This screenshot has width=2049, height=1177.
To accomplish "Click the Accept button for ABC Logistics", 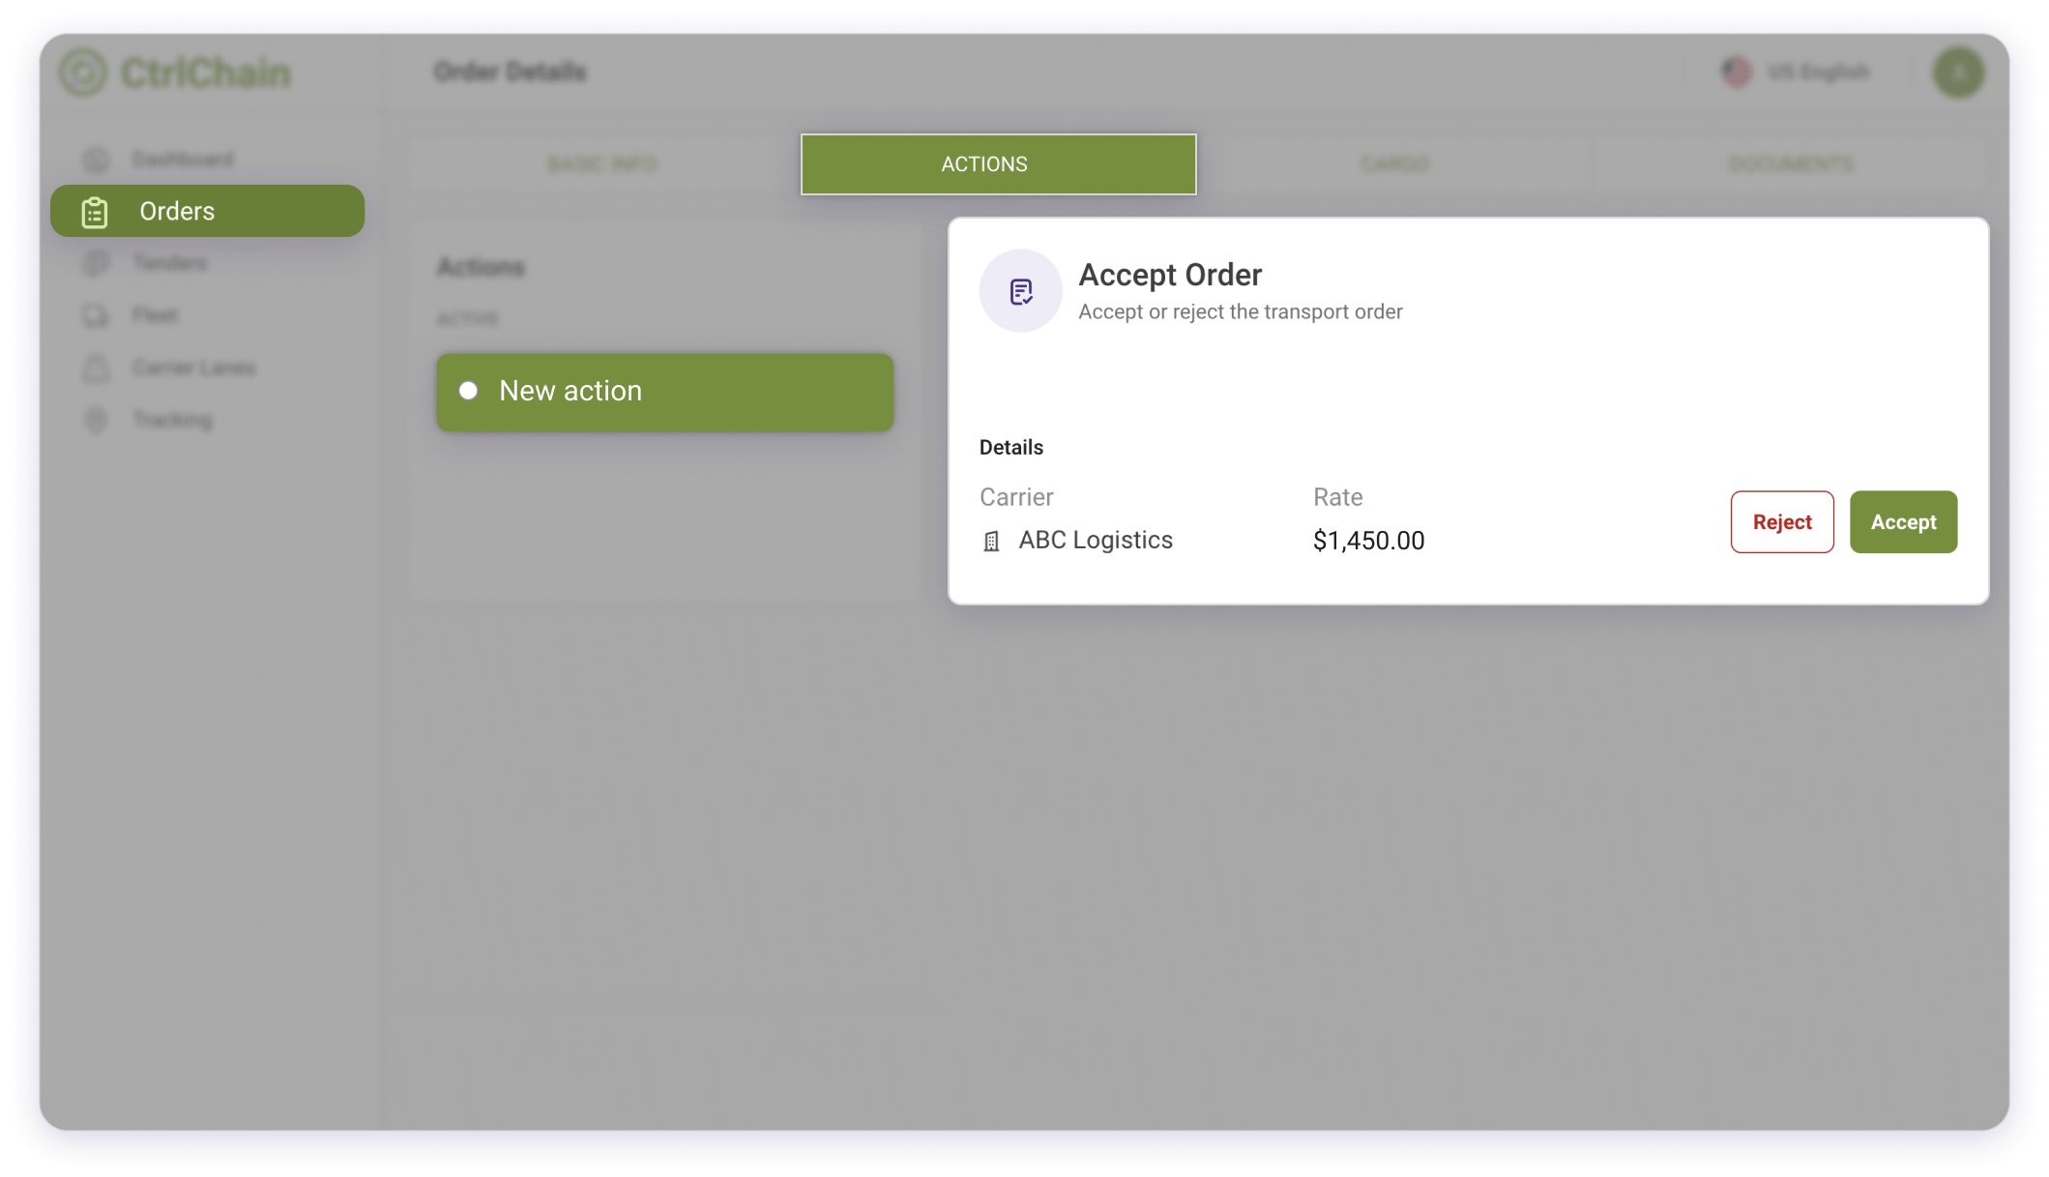I will (1904, 521).
